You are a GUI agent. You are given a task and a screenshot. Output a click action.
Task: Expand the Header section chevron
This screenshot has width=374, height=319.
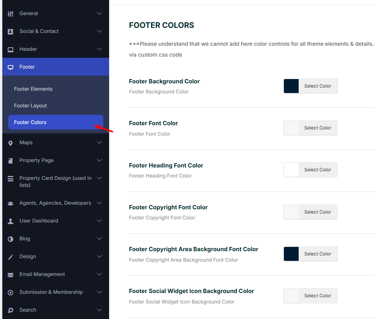(99, 49)
